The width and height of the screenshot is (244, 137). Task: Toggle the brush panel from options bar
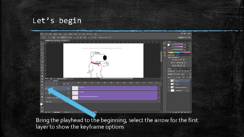[54, 38]
